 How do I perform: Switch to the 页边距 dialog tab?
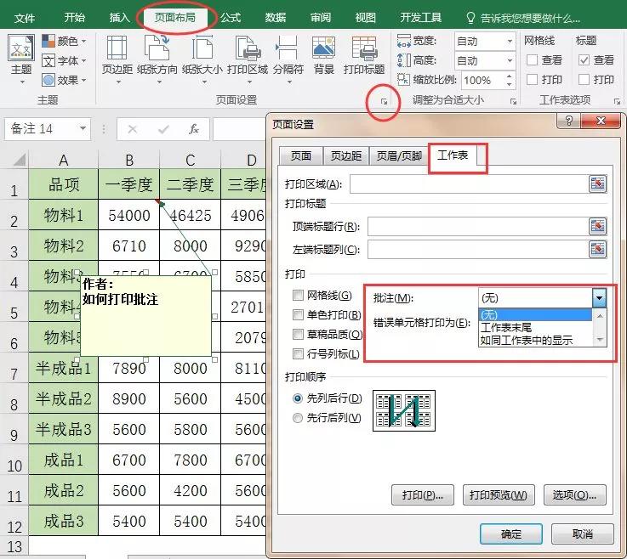click(346, 155)
